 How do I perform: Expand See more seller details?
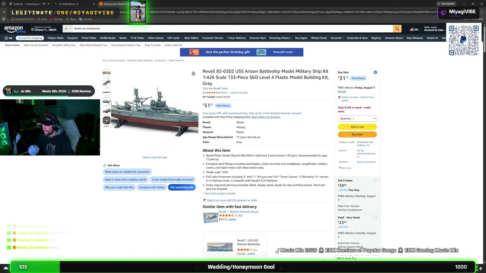(345, 168)
